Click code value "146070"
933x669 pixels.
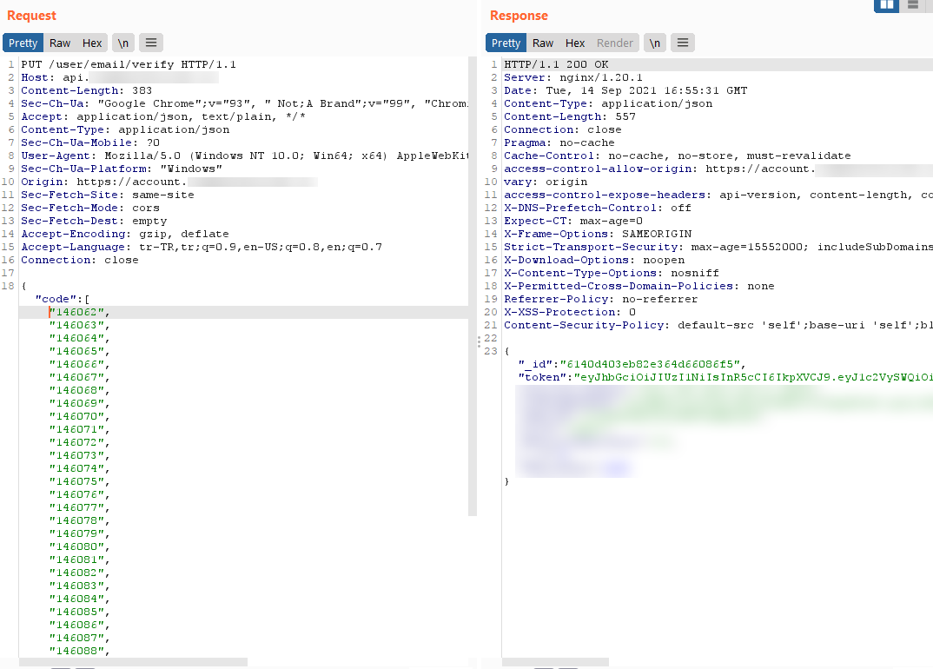point(76,417)
